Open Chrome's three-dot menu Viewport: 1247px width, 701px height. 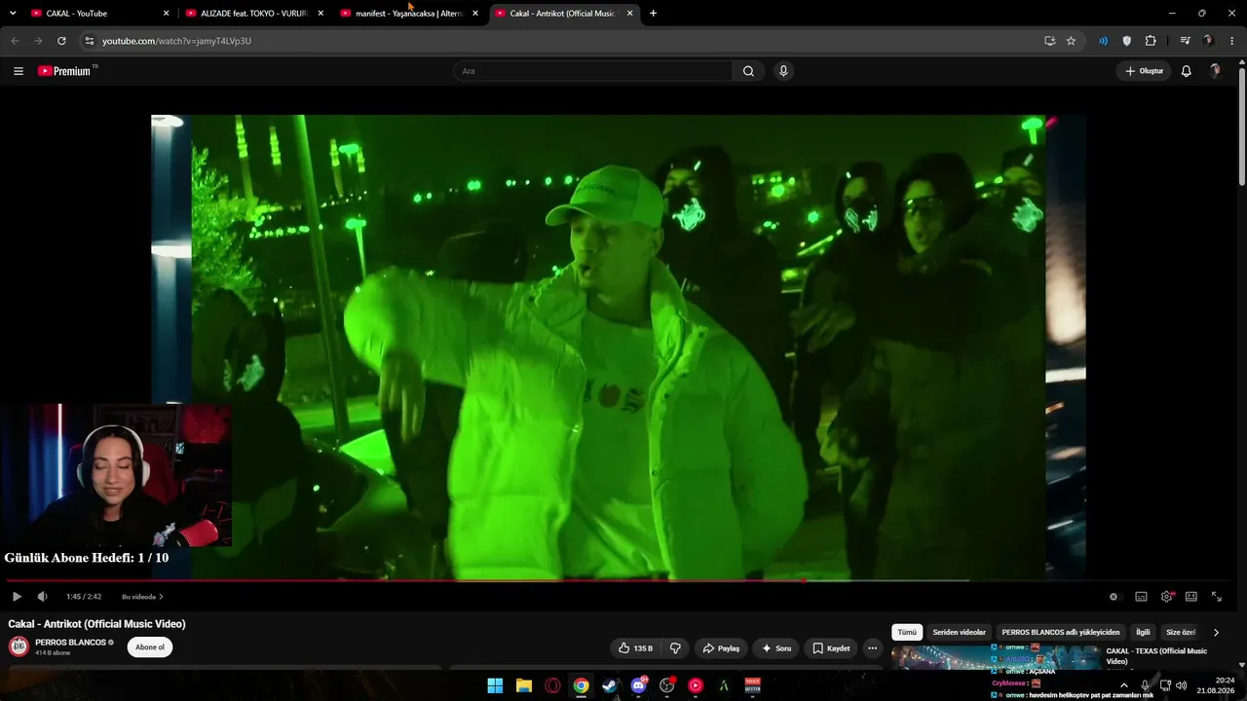coord(1232,41)
